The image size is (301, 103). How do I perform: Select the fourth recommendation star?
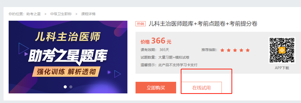coord(241,50)
